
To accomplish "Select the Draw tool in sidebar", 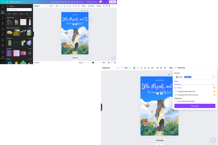I will [x=3, y=35].
